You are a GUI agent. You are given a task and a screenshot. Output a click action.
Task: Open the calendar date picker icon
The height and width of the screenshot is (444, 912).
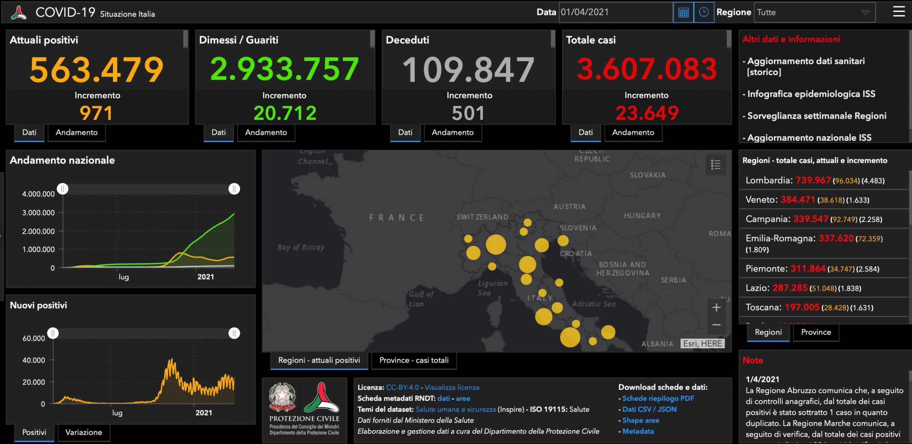[x=683, y=12]
